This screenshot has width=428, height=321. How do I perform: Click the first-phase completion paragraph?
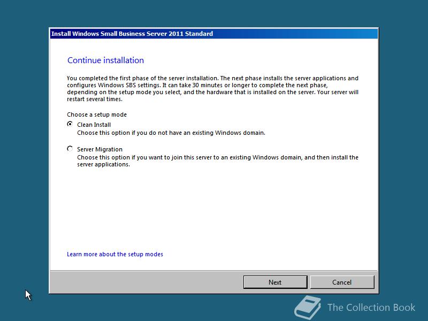212,89
